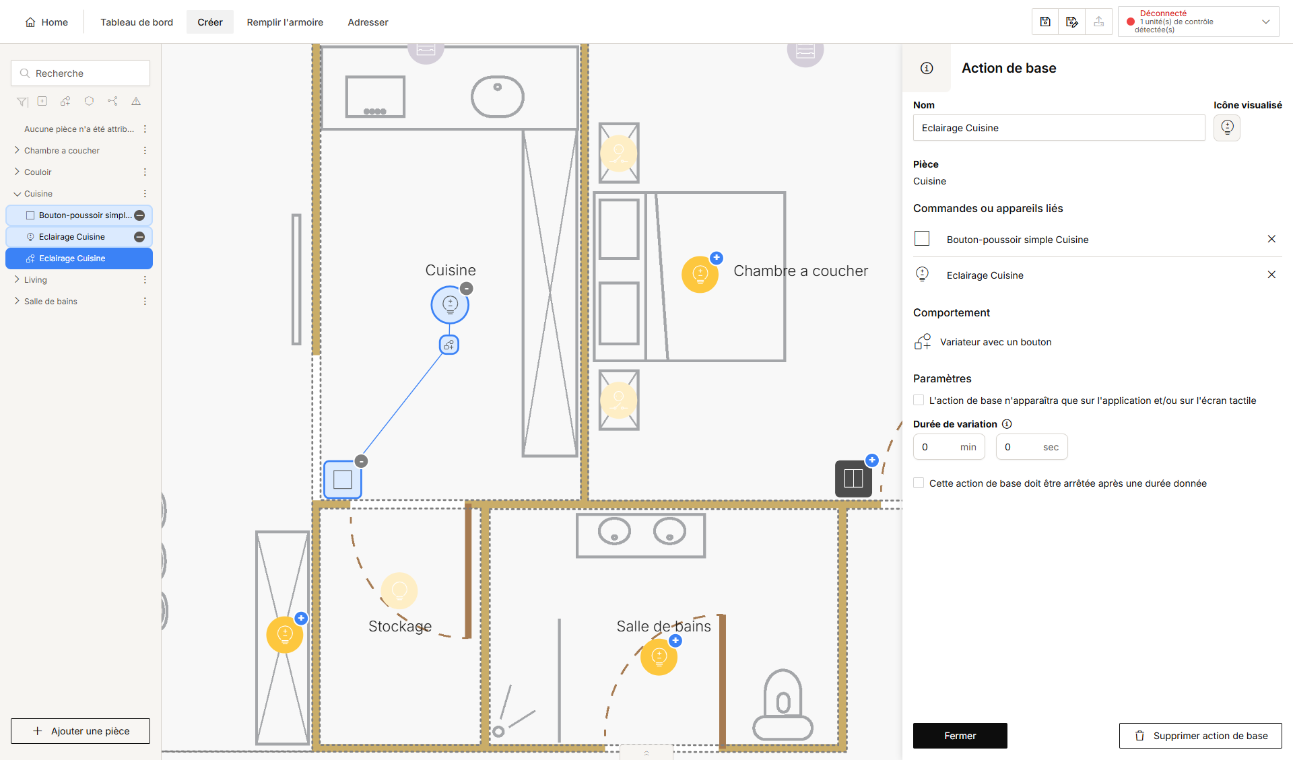Click the save-as edit icon in top toolbar
This screenshot has height=760, width=1293.
[1072, 22]
